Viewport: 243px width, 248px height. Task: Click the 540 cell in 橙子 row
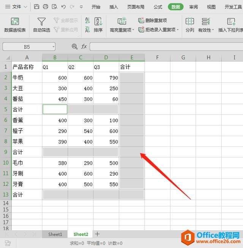80,131
